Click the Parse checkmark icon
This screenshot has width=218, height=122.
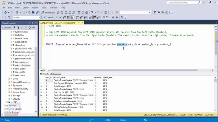60,17
